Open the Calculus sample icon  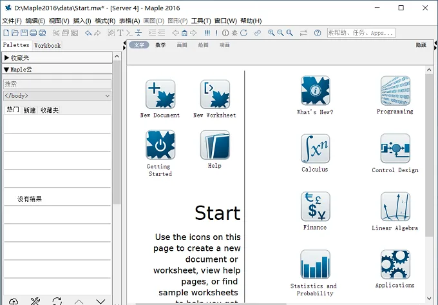(315, 148)
